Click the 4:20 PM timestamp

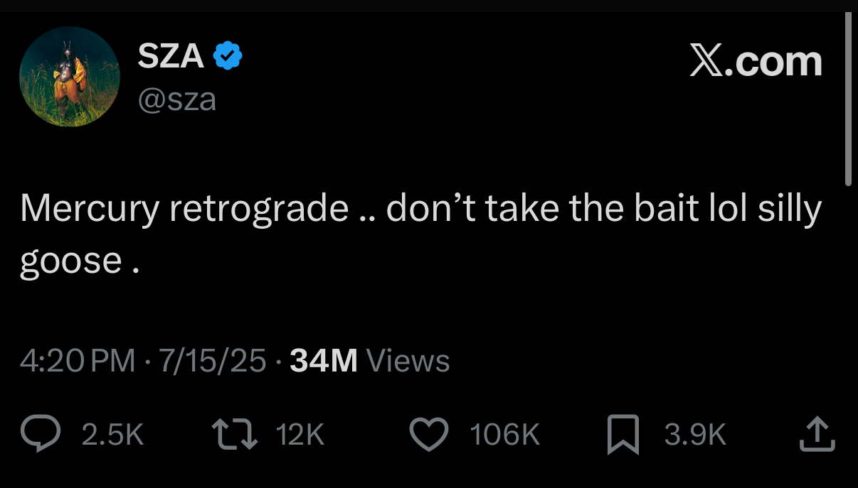(x=77, y=361)
